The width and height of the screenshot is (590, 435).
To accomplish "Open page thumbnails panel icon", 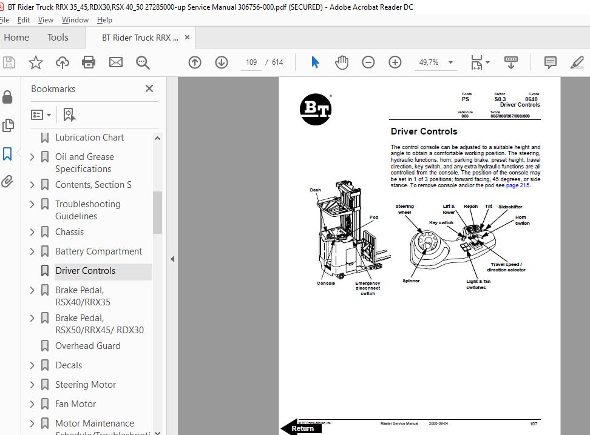I will (7, 125).
